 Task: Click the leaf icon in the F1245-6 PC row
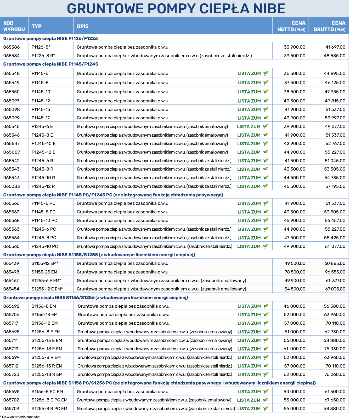266,229
